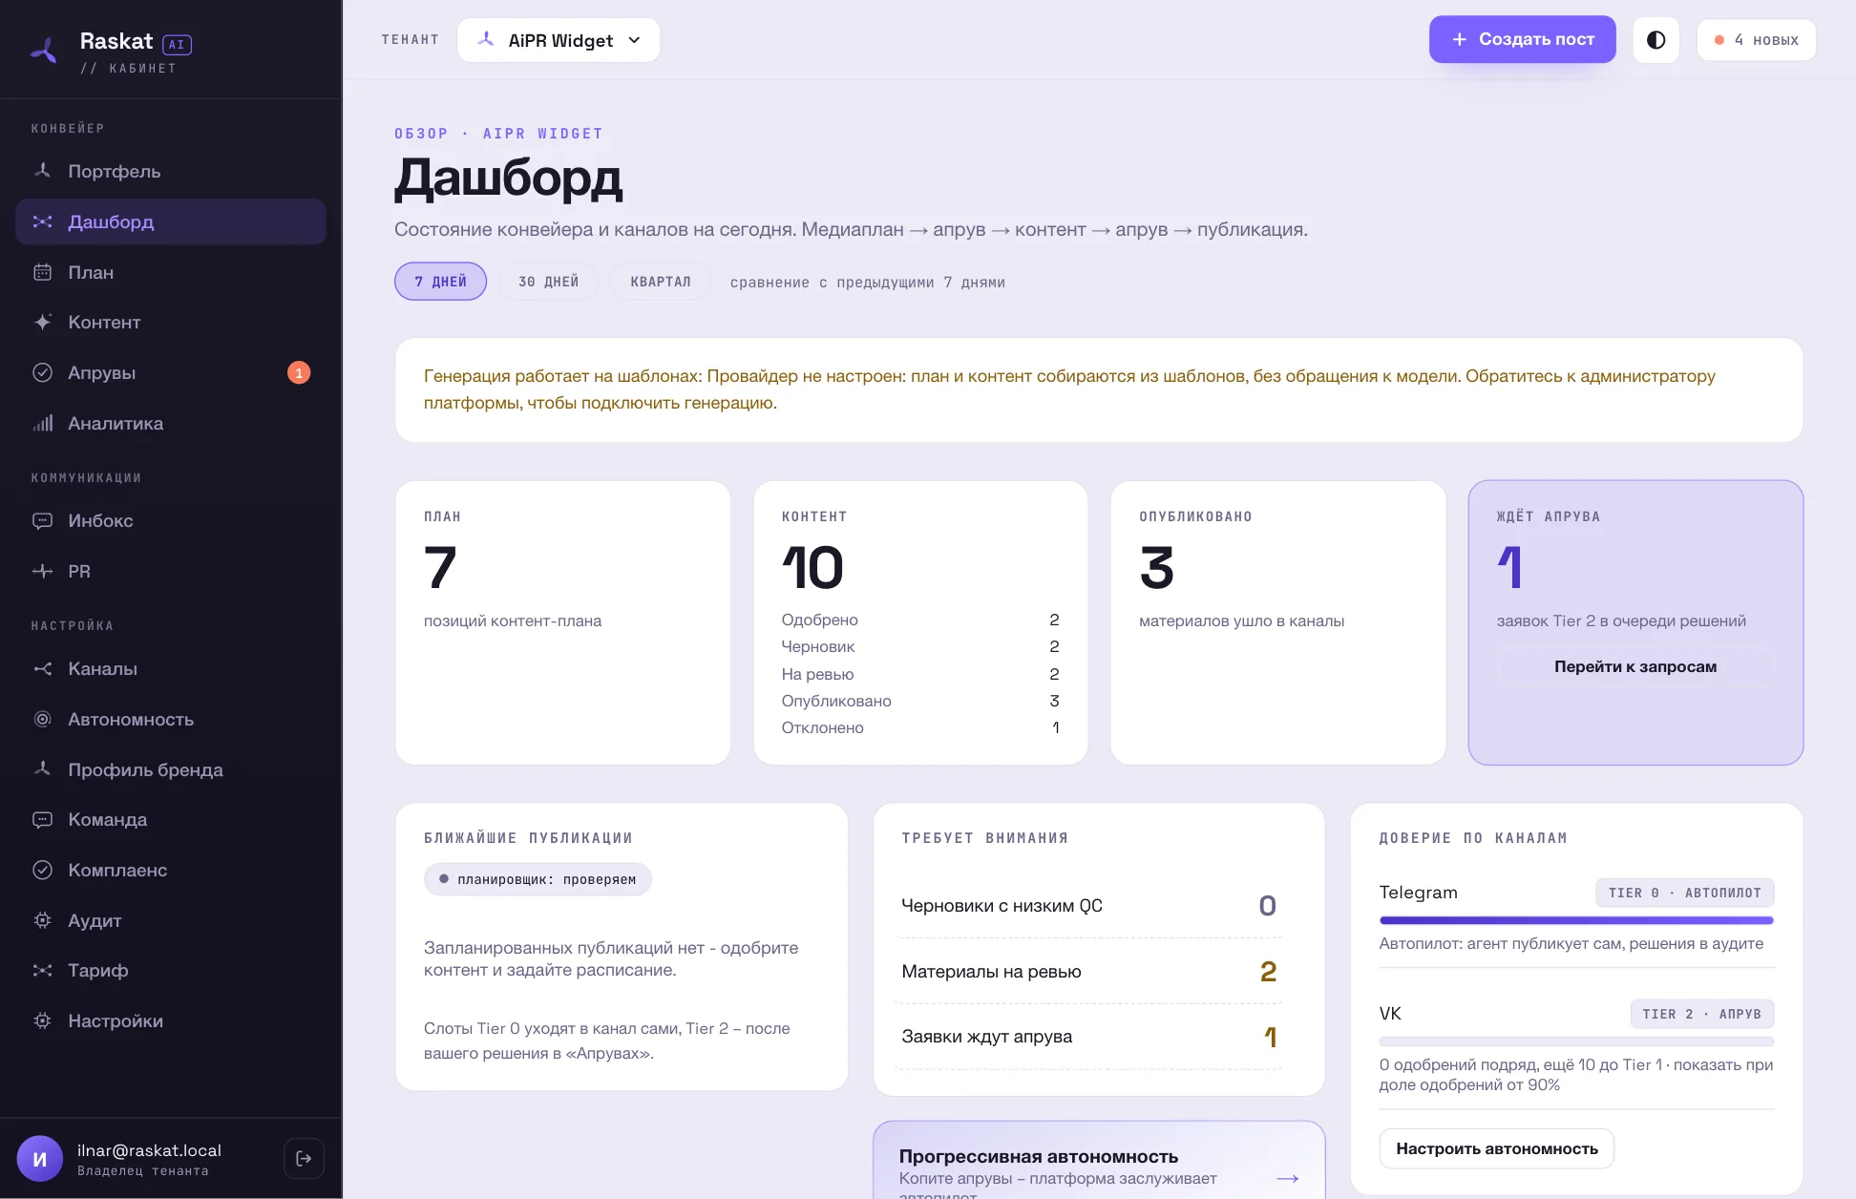Open the AiPR Widget tenant dropdown
This screenshot has height=1199, width=1856.
point(559,40)
